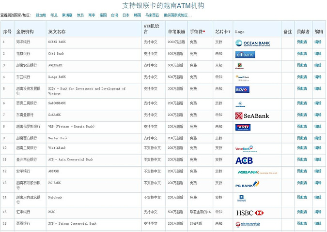Click the SeABank logo

[252, 116]
